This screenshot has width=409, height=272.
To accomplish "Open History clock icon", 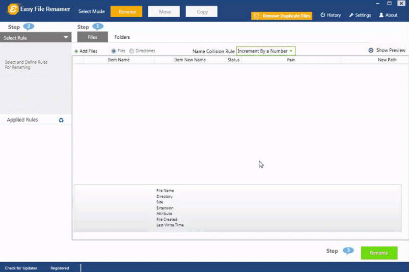I will (323, 15).
